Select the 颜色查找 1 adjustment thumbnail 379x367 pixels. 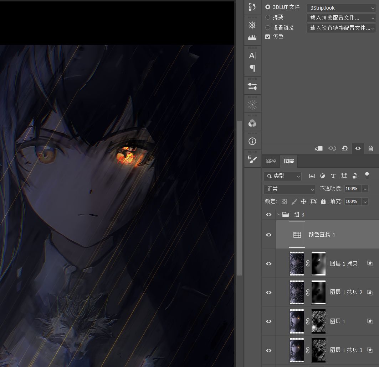(x=297, y=235)
